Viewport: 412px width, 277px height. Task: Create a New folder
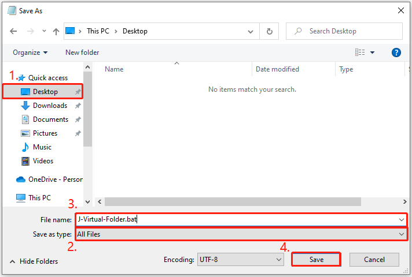82,53
